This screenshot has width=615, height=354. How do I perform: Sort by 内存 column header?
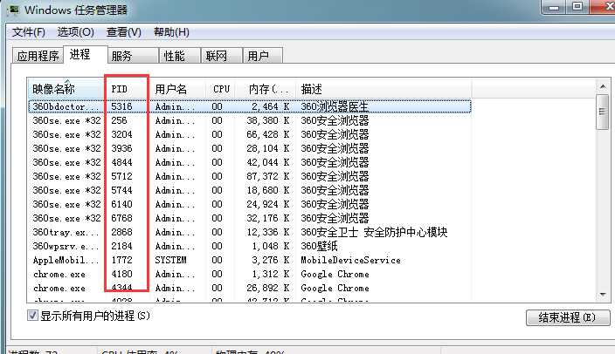pos(266,89)
